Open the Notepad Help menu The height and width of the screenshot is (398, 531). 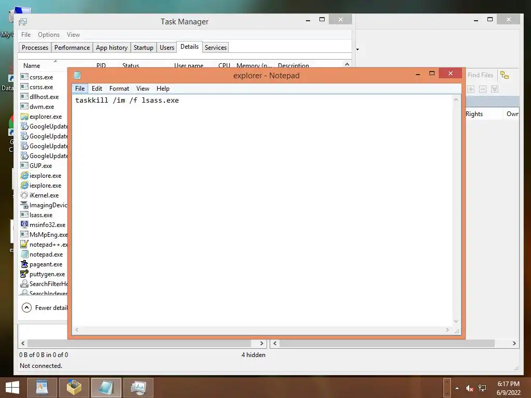(163, 88)
